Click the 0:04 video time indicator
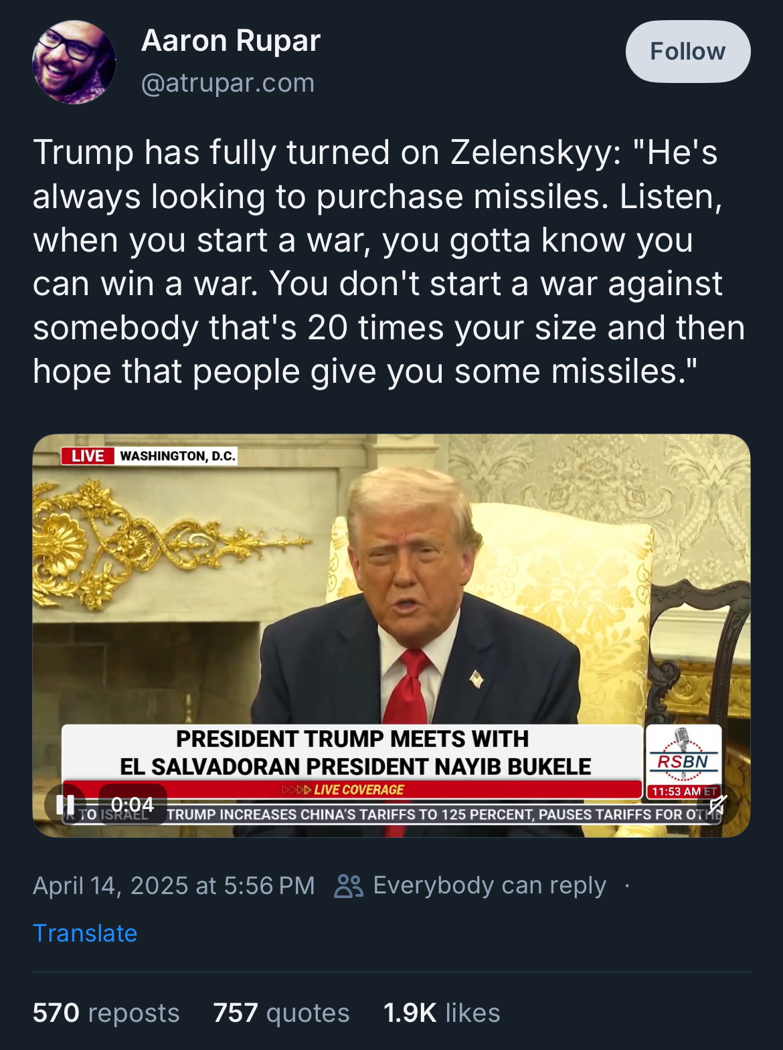Image resolution: width=783 pixels, height=1050 pixels. tap(133, 804)
